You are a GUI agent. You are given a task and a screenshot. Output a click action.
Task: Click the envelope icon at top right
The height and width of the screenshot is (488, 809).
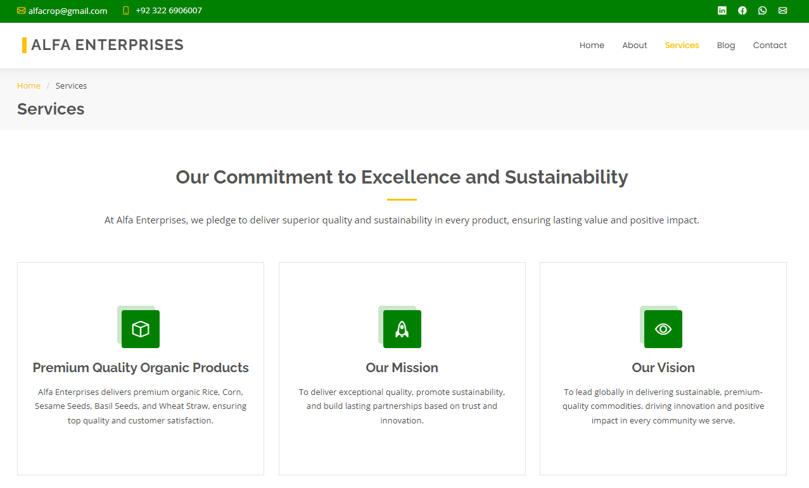click(782, 11)
